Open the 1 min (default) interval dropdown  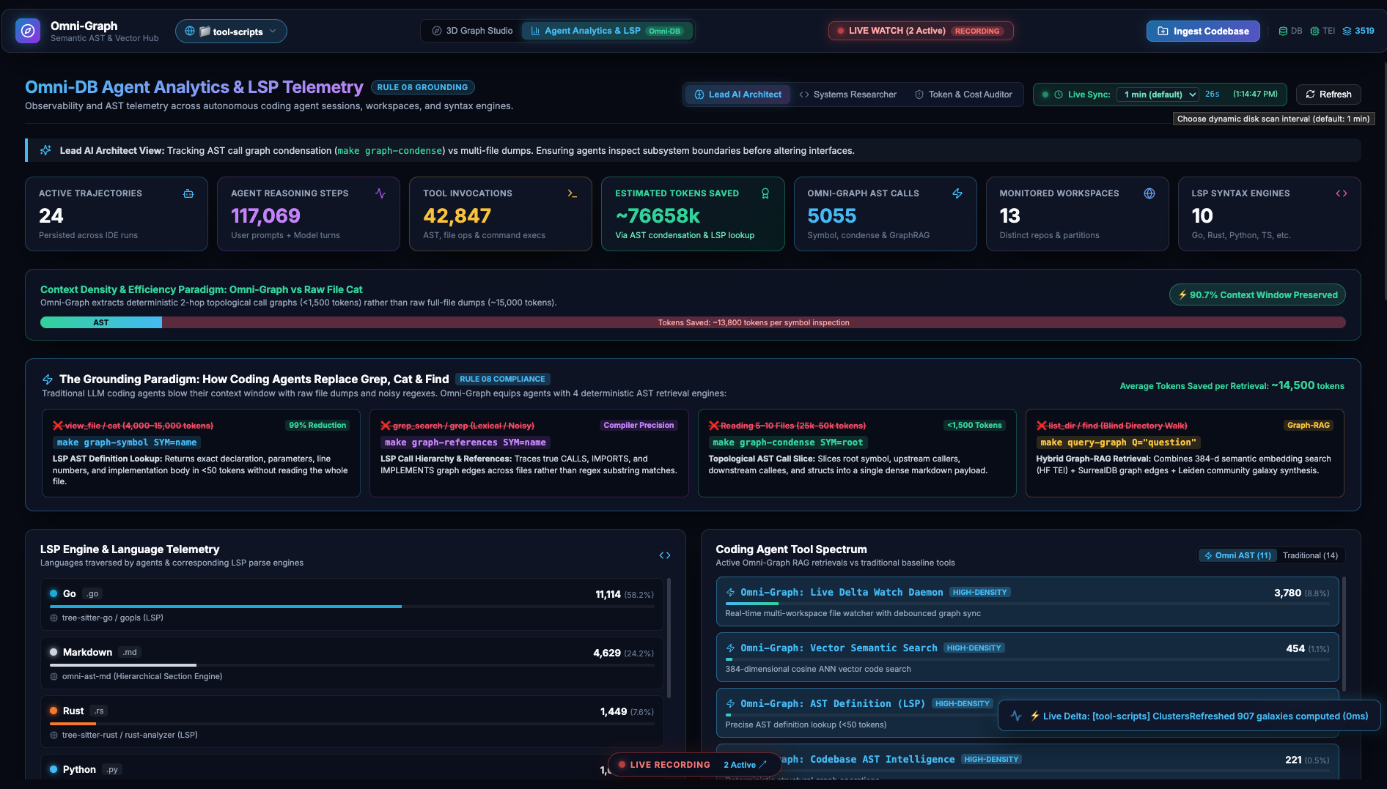coord(1158,95)
